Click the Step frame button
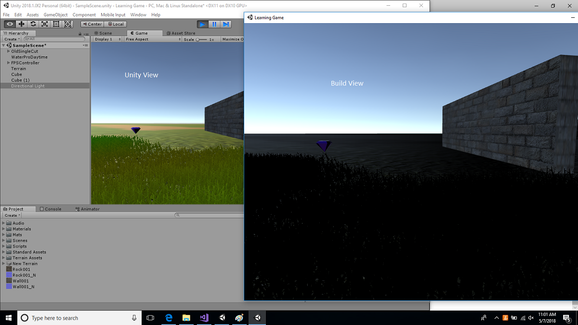Image resolution: width=578 pixels, height=325 pixels. 225,24
